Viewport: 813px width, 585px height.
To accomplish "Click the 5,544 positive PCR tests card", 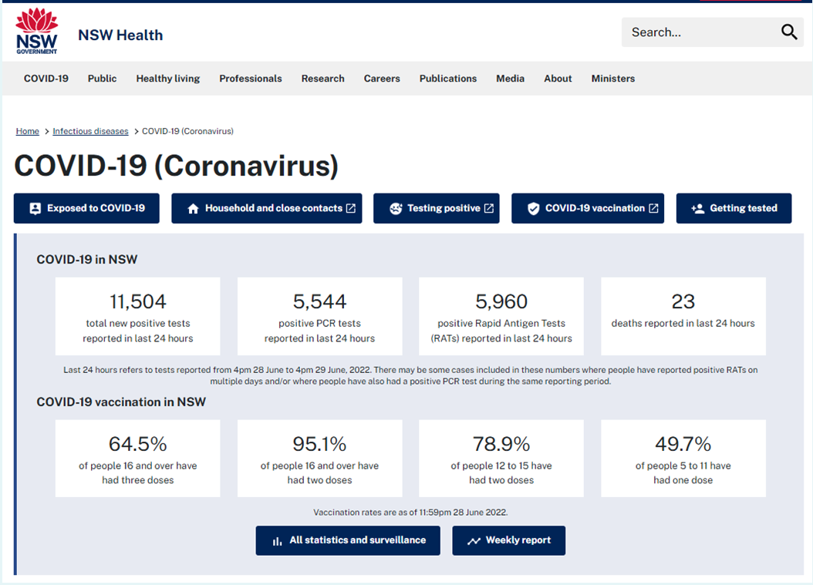I will [319, 316].
